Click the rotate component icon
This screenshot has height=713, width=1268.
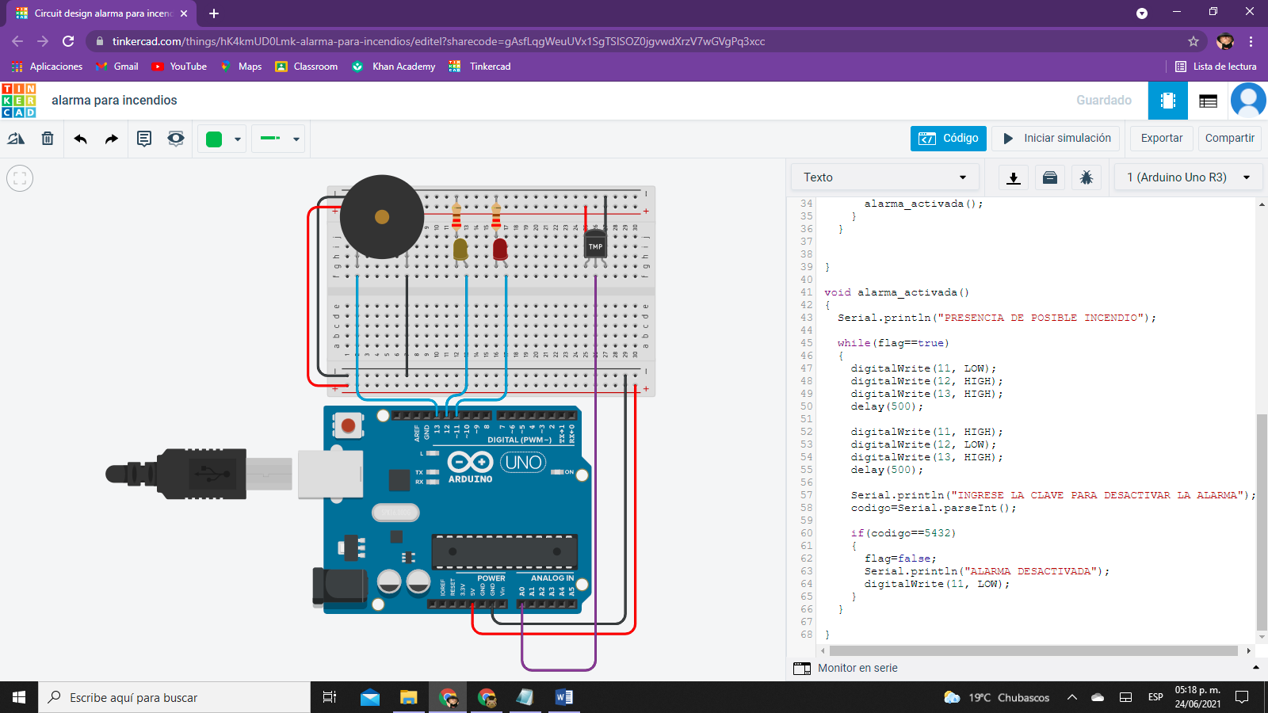(x=16, y=139)
